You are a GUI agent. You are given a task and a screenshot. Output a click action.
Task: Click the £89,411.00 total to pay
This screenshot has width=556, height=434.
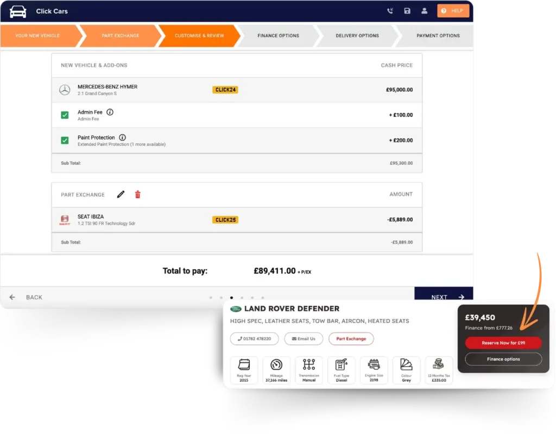274,271
